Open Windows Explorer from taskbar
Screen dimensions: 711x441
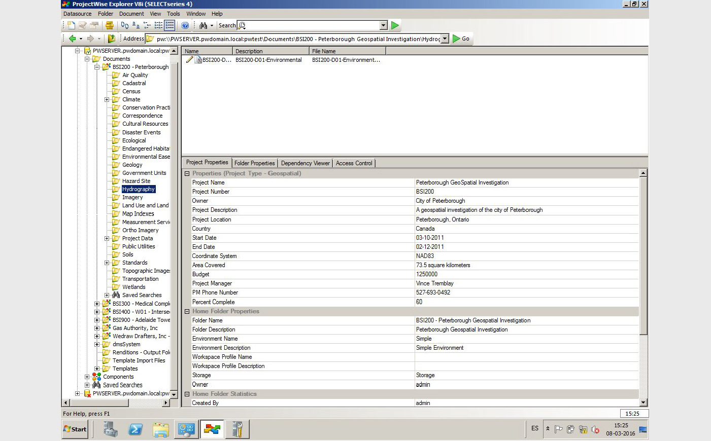click(161, 429)
